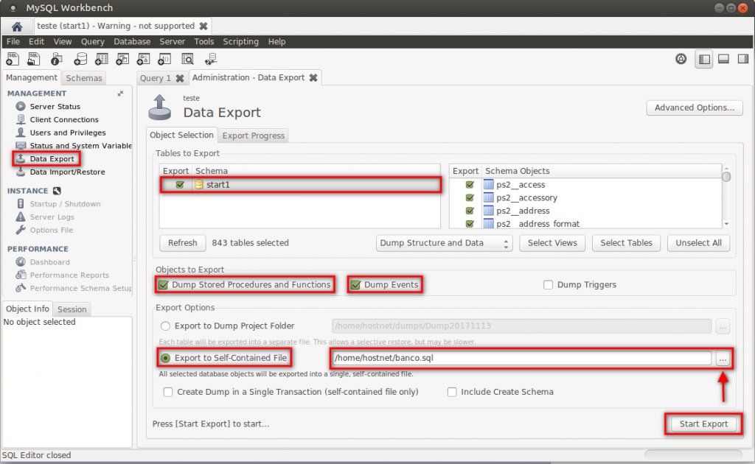The image size is (755, 464).
Task: Open the Server menu
Action: click(x=172, y=41)
